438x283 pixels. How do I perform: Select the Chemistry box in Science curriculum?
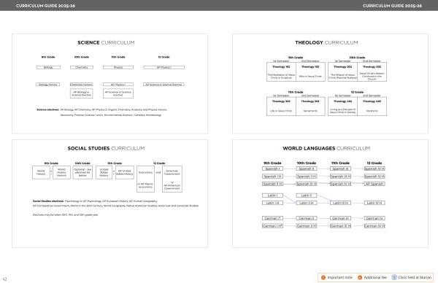pyautogui.click(x=82, y=67)
